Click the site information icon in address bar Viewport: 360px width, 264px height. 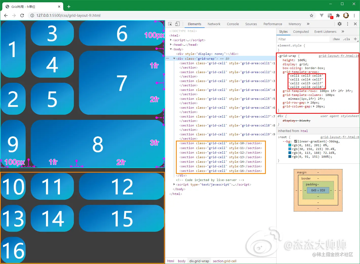(32, 15)
